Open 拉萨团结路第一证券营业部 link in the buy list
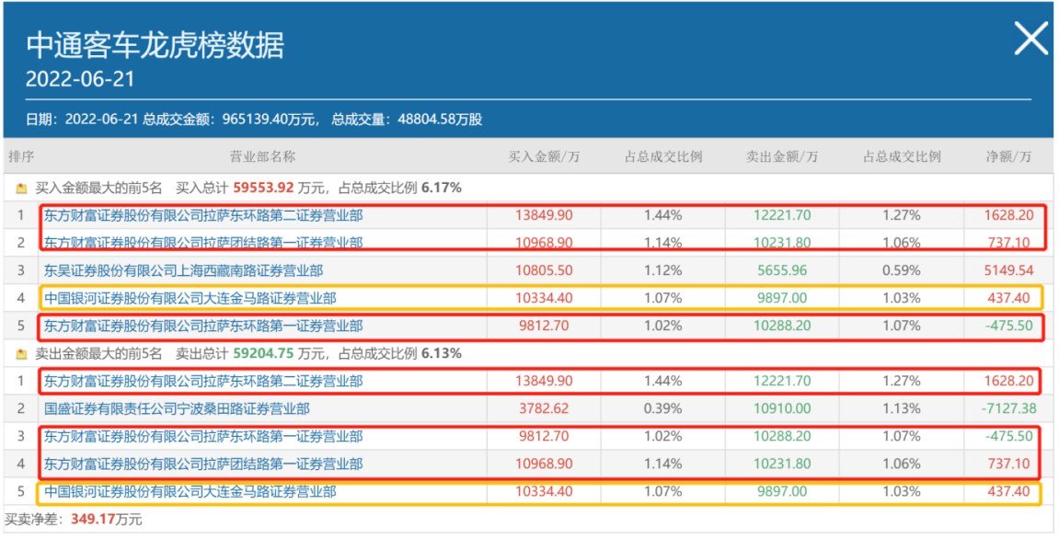The image size is (1059, 539). click(x=203, y=243)
